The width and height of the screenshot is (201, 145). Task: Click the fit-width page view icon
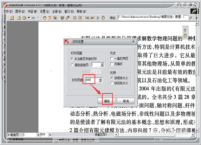tap(75, 18)
